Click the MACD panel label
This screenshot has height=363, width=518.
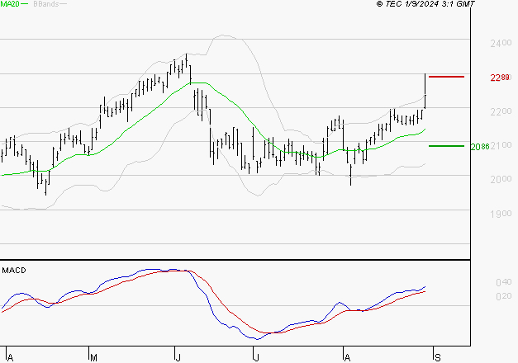coord(14,271)
